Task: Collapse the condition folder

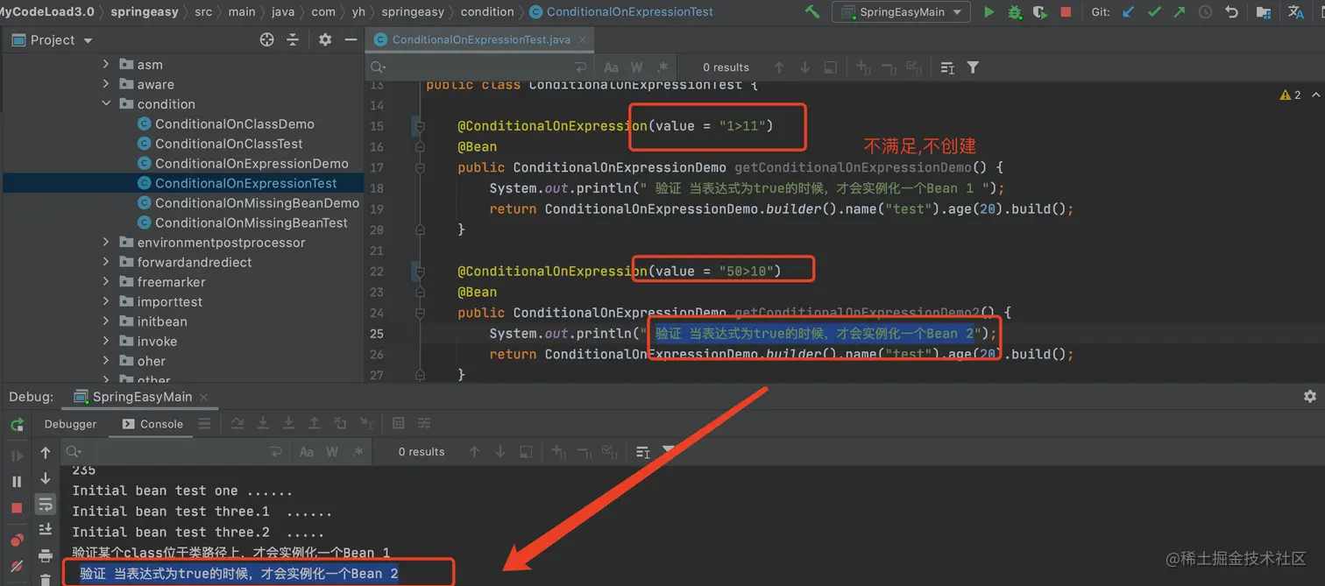Action: (106, 103)
